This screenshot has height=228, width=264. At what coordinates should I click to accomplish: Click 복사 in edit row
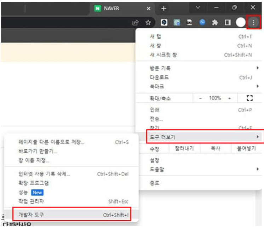tap(216, 149)
